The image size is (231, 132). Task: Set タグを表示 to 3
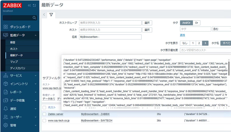point(205,43)
